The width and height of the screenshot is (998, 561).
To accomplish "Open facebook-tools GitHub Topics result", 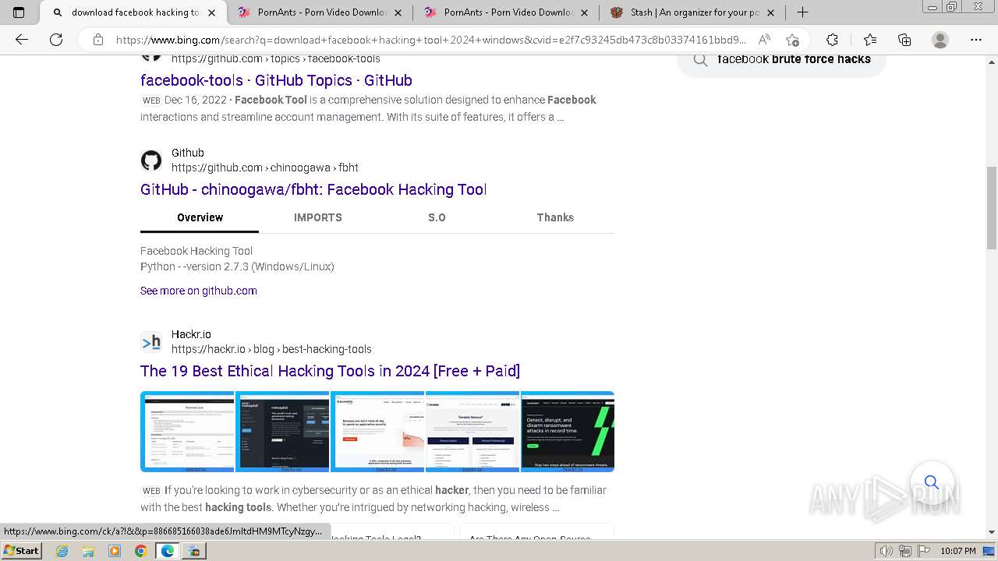I will (x=276, y=80).
